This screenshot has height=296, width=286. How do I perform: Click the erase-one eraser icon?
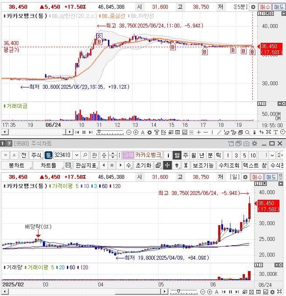227,132
